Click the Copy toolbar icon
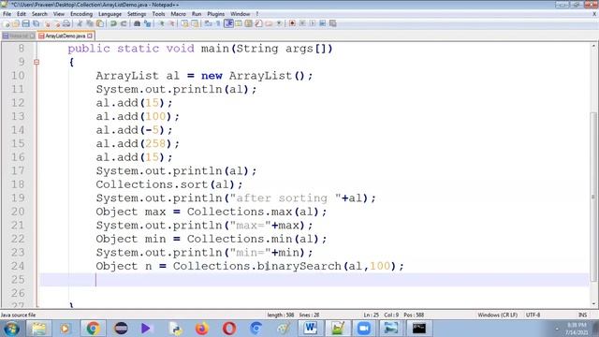 click(90, 23)
